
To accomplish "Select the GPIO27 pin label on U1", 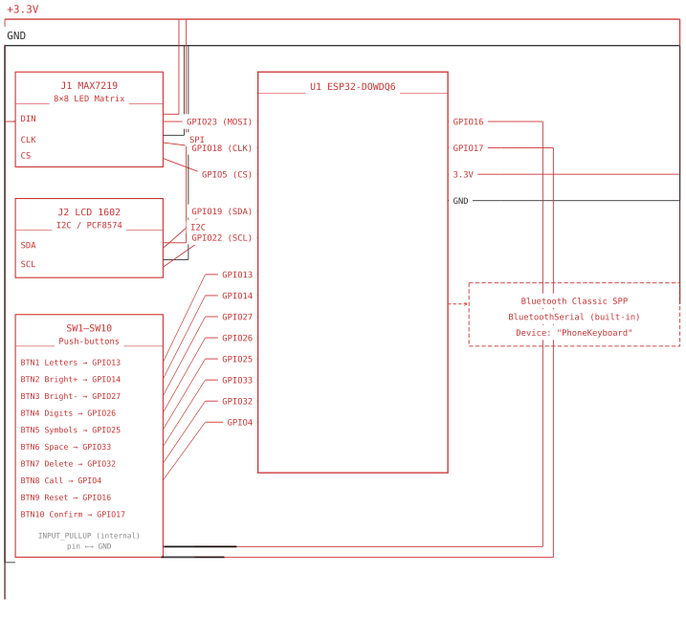I will pyautogui.click(x=237, y=317).
